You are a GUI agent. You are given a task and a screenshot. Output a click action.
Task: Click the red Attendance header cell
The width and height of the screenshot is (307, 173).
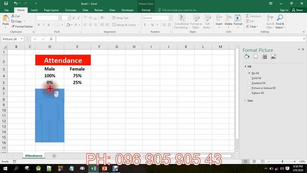(63, 60)
